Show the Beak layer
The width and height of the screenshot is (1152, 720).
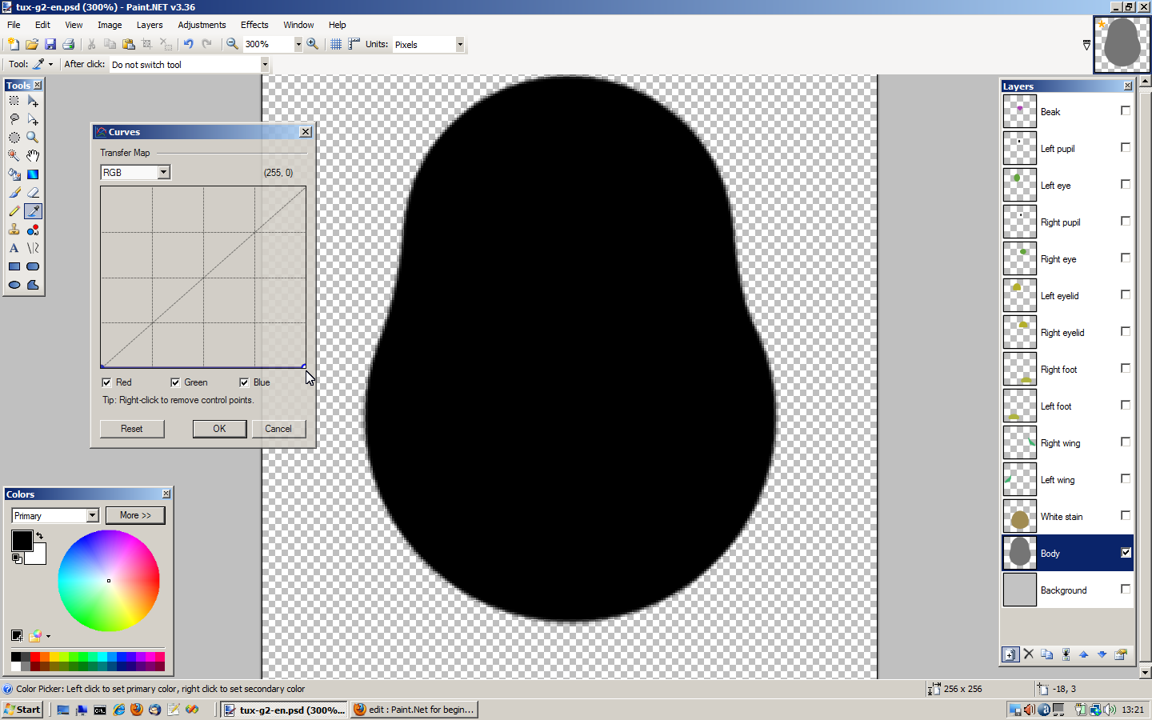coord(1126,110)
